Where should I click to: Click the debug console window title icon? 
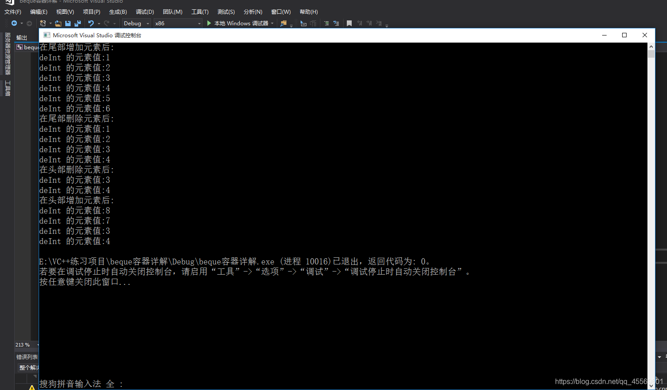pyautogui.click(x=47, y=35)
